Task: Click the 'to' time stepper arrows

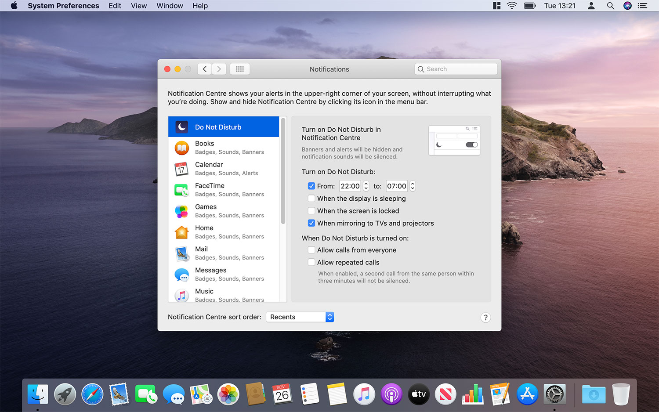Action: tap(412, 186)
